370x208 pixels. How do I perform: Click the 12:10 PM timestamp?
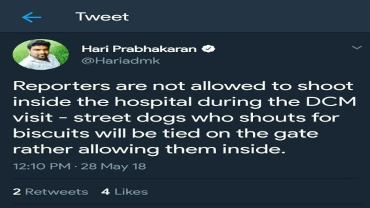[42, 166]
